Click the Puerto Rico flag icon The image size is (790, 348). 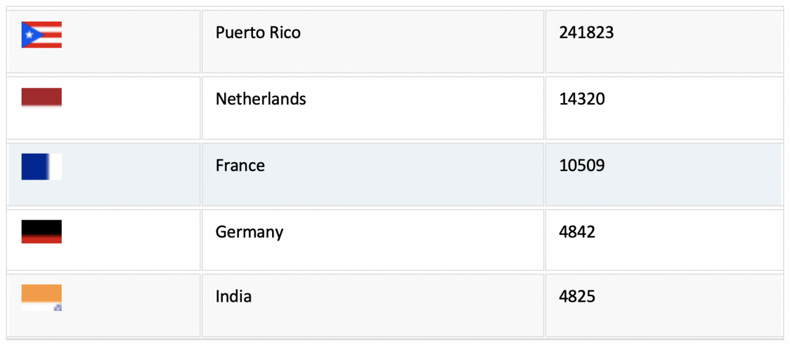click(x=41, y=35)
